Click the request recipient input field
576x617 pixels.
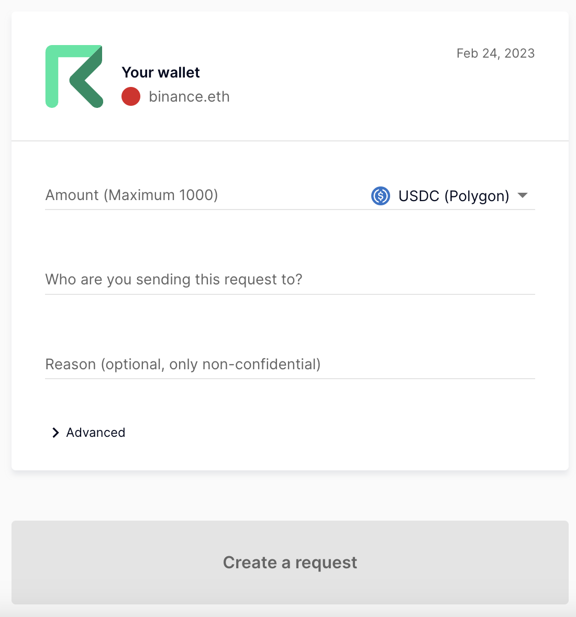point(290,280)
